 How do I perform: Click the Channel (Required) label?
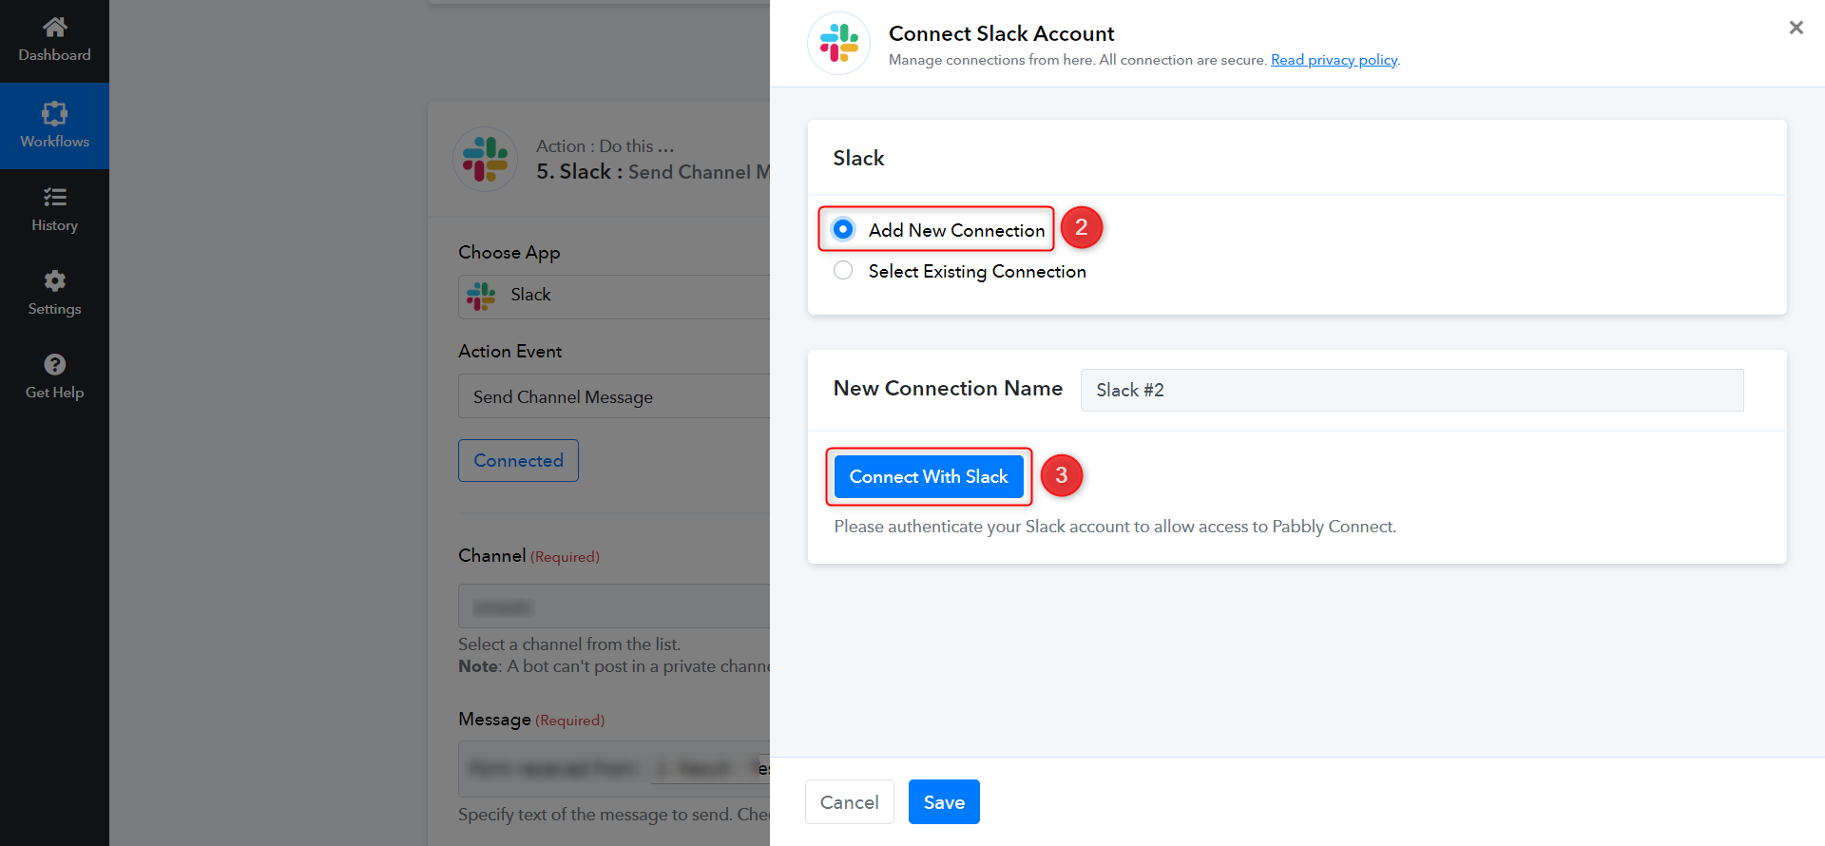[528, 555]
